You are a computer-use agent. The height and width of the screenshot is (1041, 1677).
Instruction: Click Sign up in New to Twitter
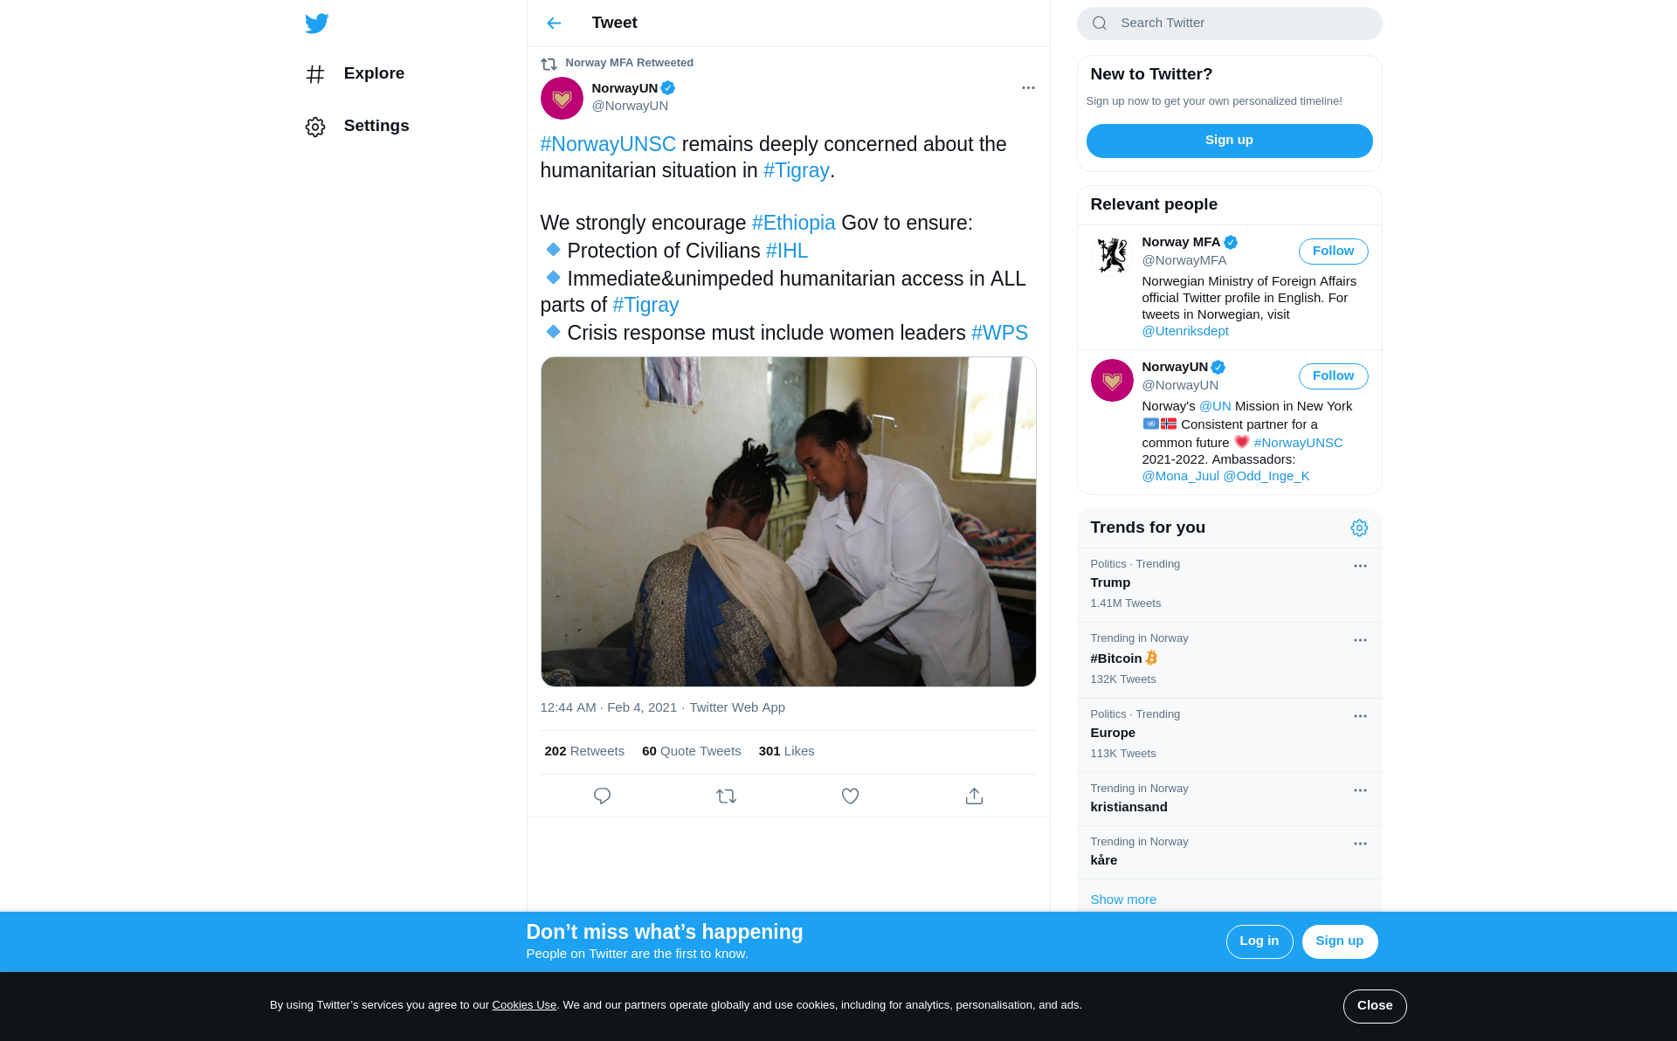1229,141
